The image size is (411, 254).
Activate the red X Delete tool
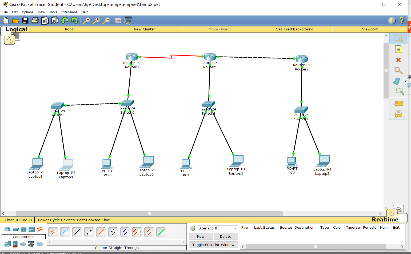(x=398, y=60)
